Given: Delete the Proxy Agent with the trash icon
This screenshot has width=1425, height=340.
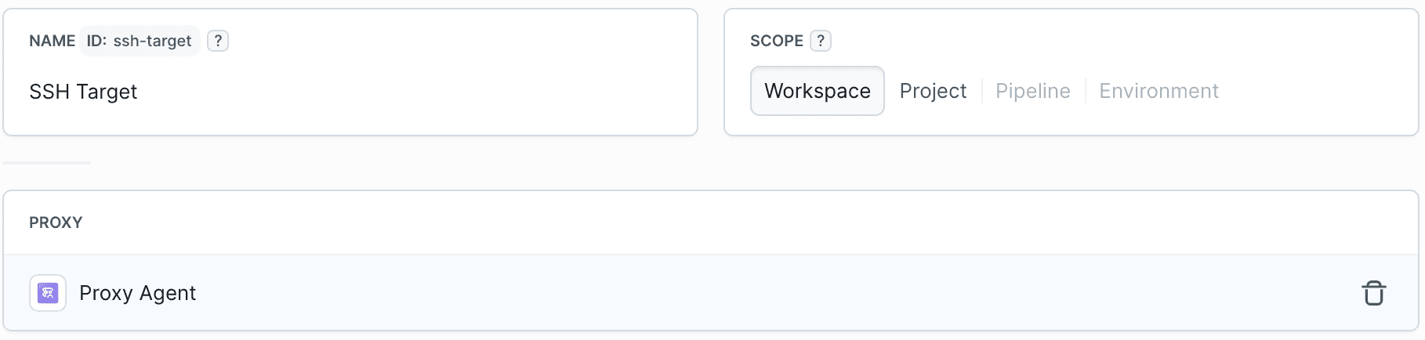Looking at the screenshot, I should click(x=1373, y=293).
